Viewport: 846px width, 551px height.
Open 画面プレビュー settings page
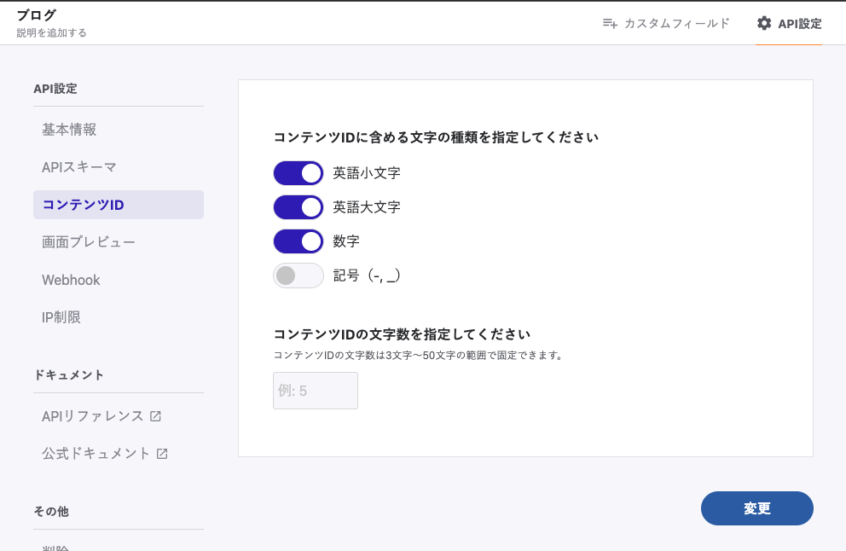89,242
